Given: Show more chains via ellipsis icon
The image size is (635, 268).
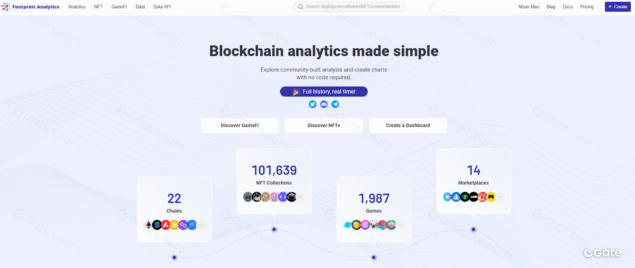Looking at the screenshot, I should coord(201,225).
